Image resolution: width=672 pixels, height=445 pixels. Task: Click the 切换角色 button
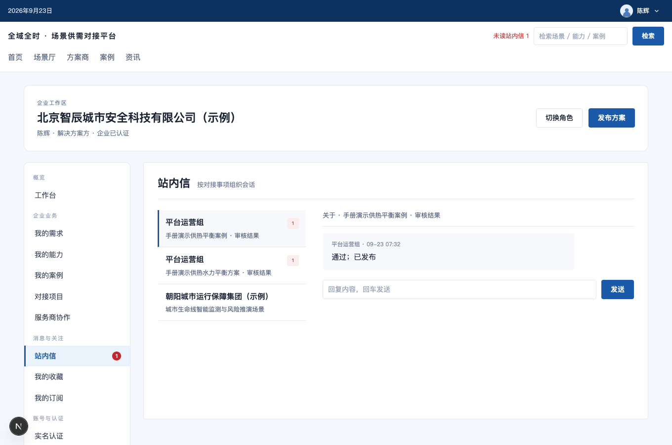point(559,118)
